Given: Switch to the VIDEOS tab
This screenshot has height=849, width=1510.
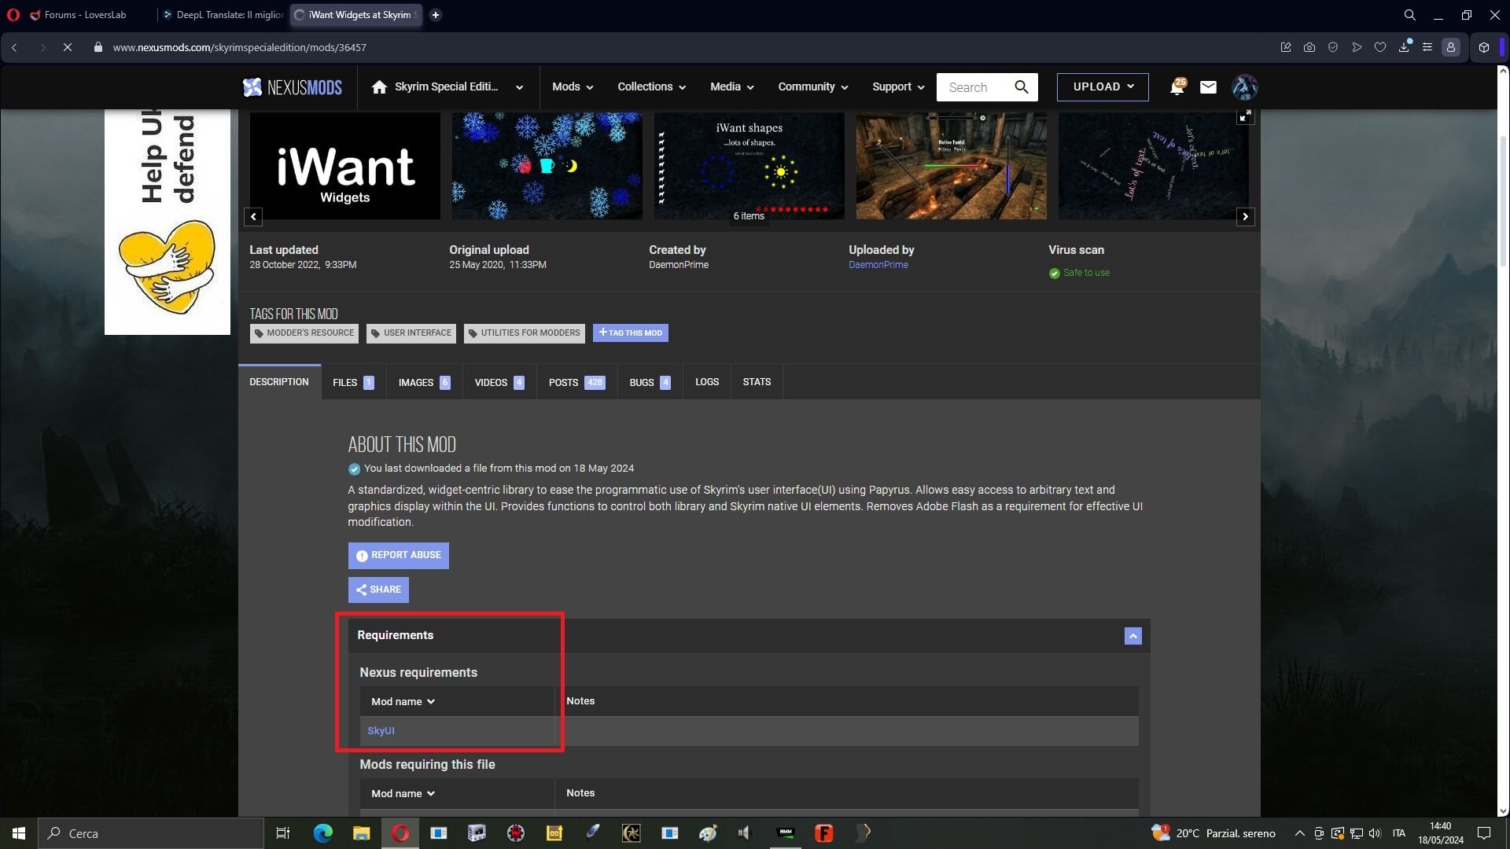Looking at the screenshot, I should [499, 383].
